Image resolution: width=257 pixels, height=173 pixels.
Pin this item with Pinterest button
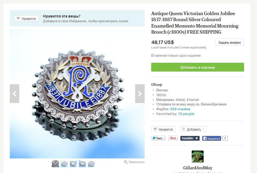coord(173,138)
